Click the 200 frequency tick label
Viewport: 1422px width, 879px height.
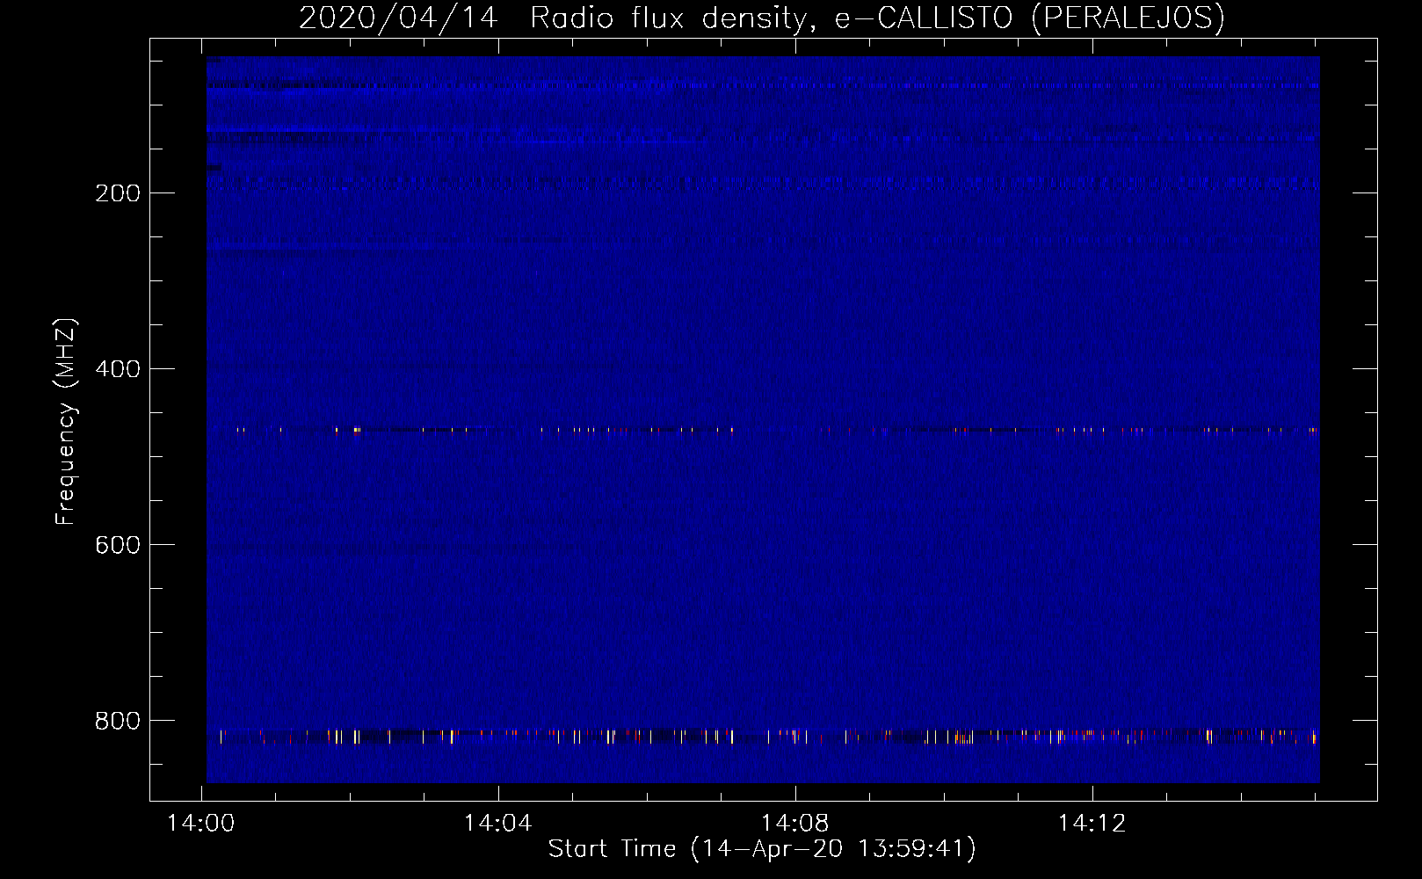click(x=118, y=193)
